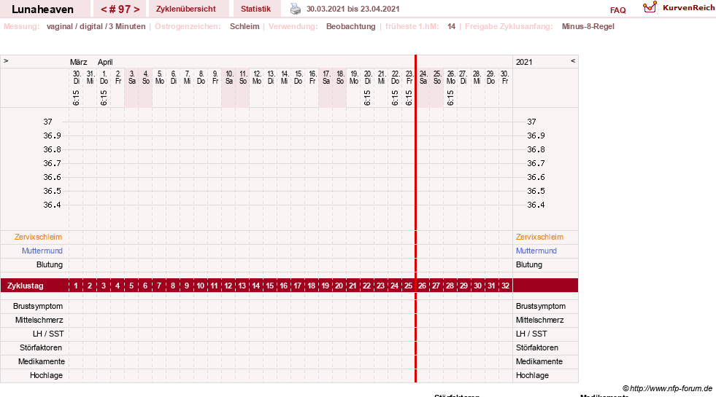Click the year 2021 label in header
This screenshot has width=716, height=397.
pyautogui.click(x=524, y=62)
